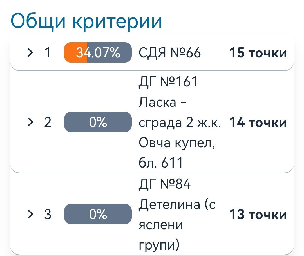
Task: Open the СДЯ №66 entry
Action: [x=170, y=53]
